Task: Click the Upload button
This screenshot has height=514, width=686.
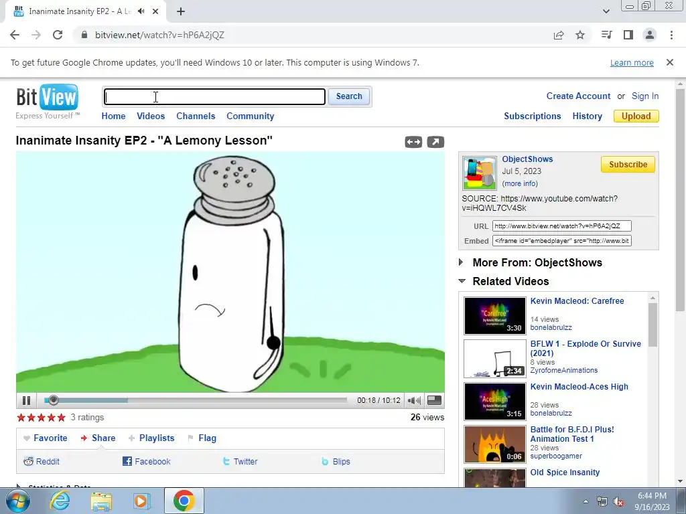Action: point(636,116)
